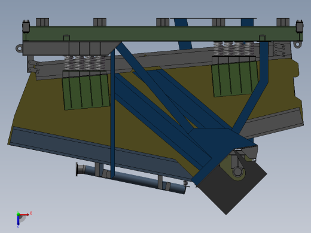This screenshot has height=233, width=311.
Task: Select the left green ribbed block
Action: point(86,93)
